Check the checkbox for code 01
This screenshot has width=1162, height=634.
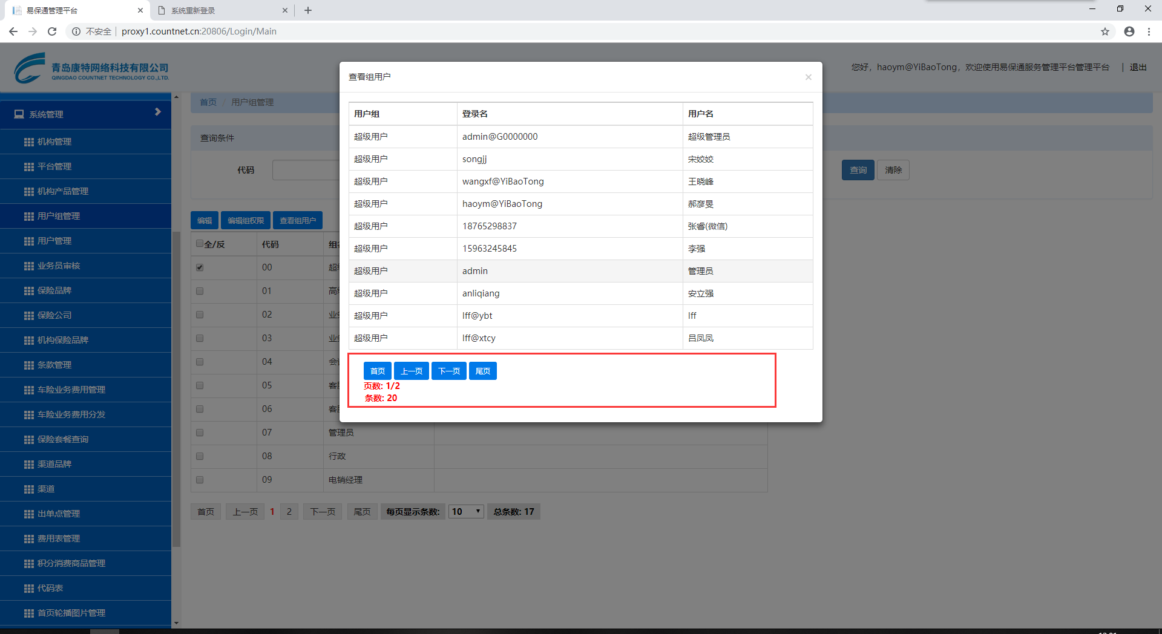(200, 291)
